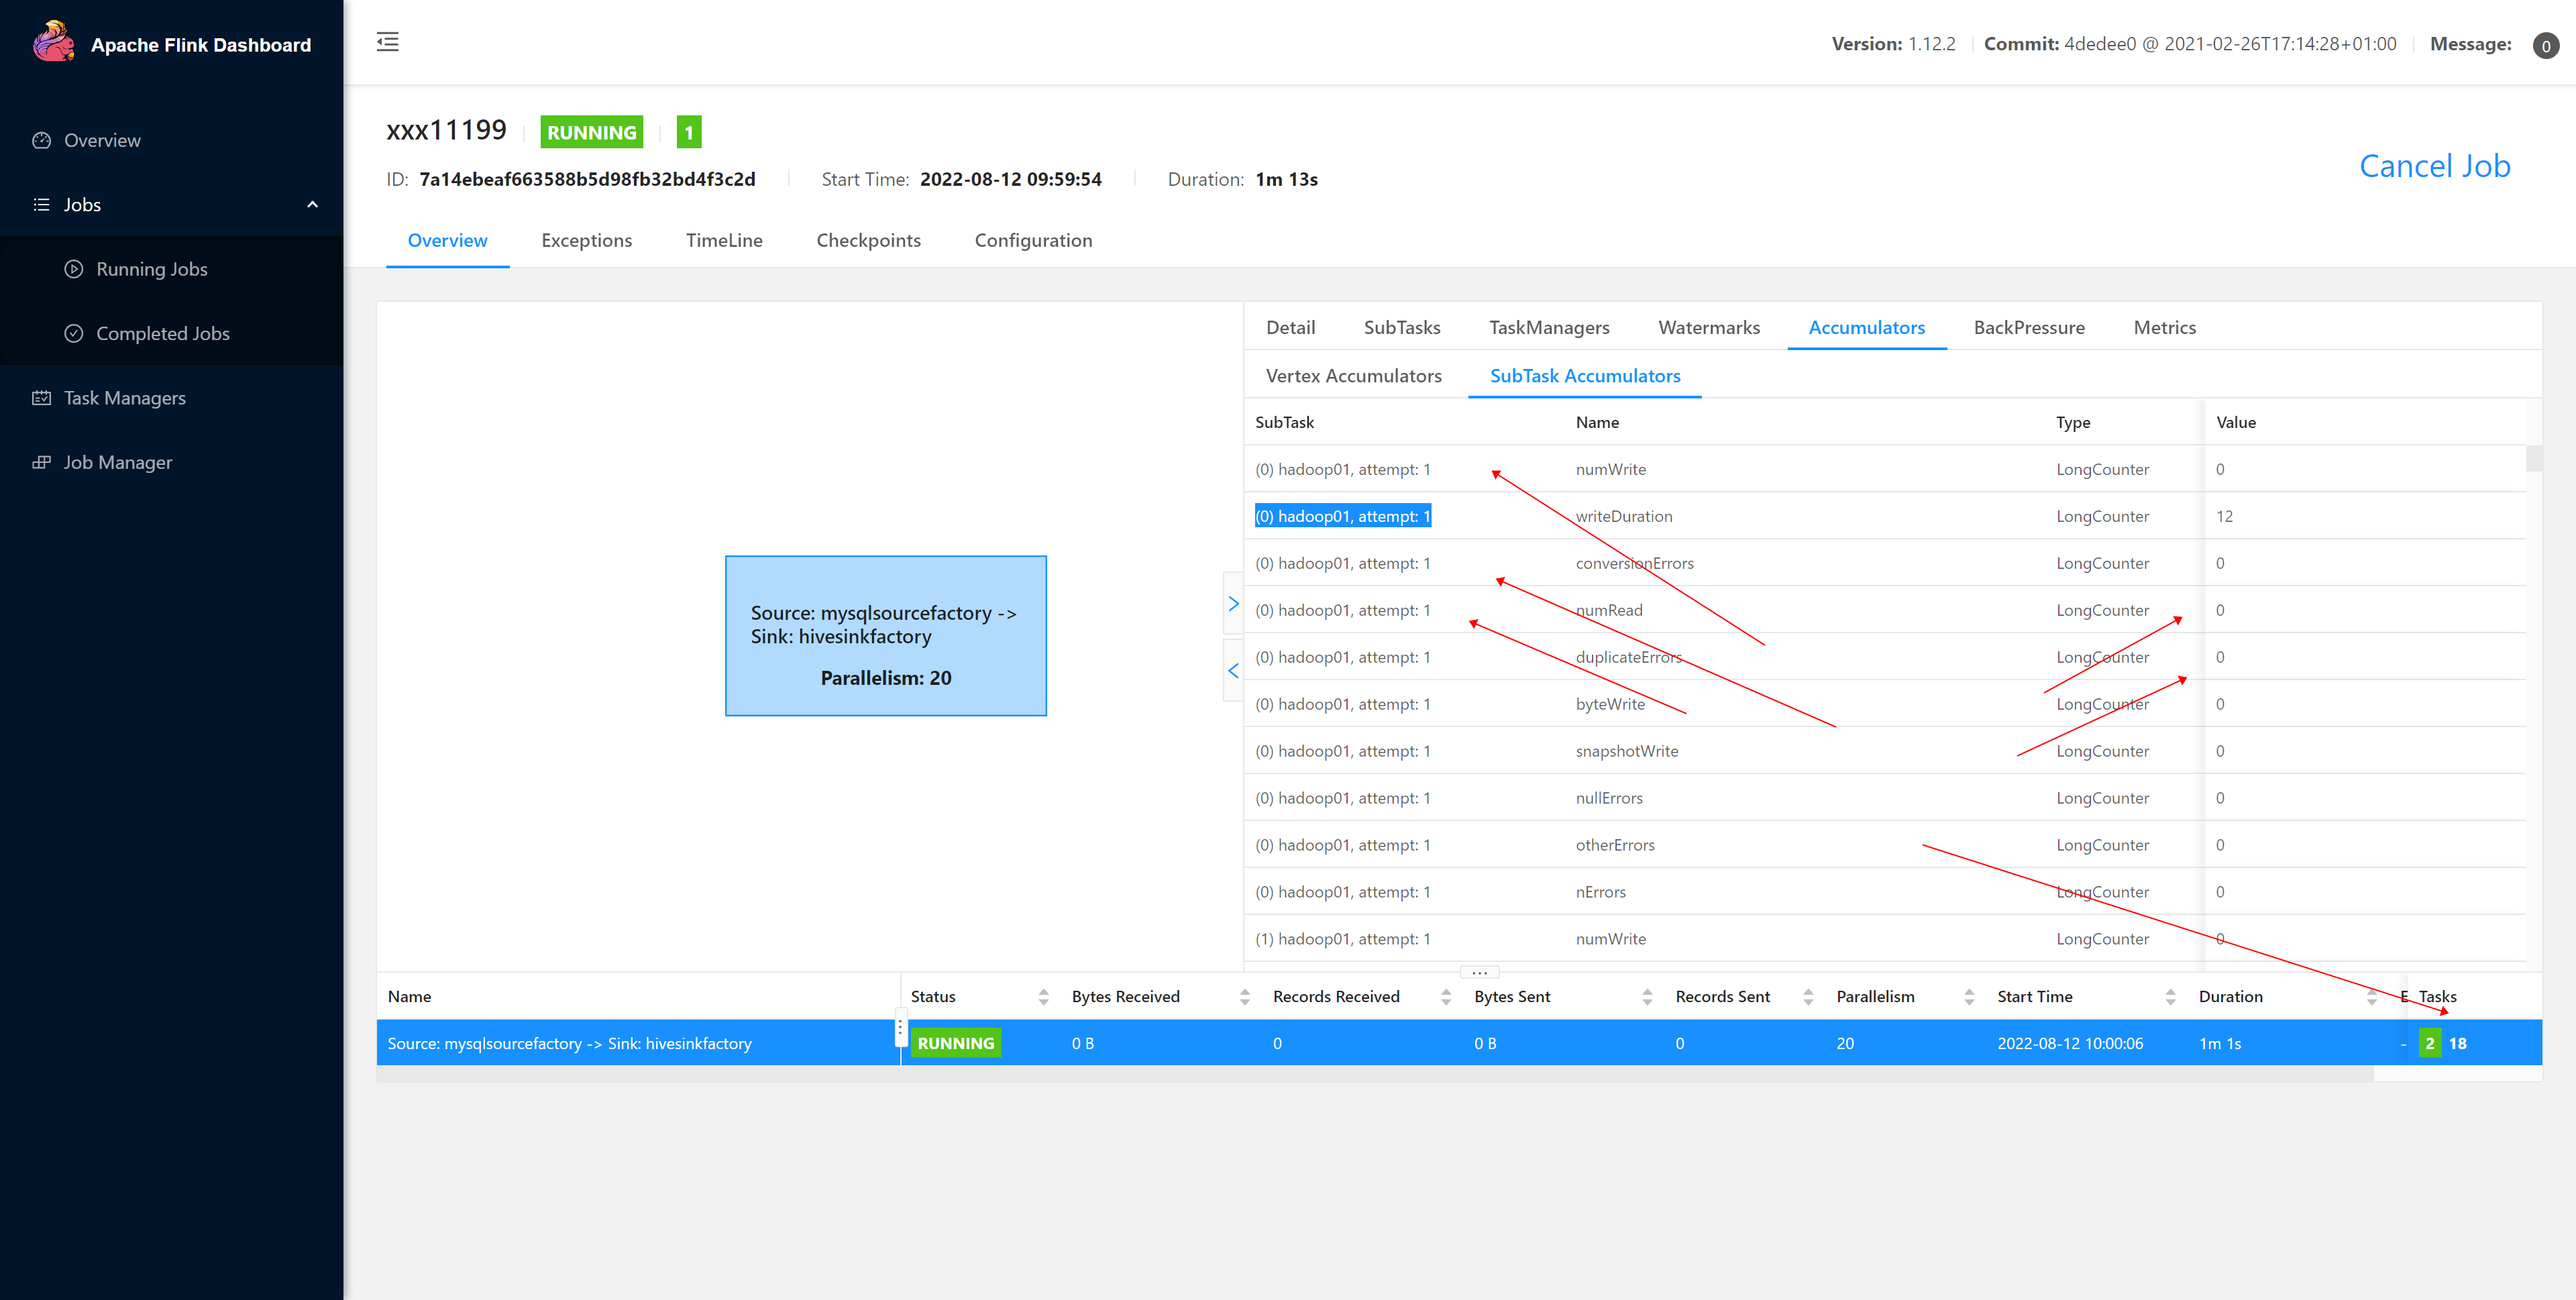The width and height of the screenshot is (2576, 1300).
Task: Open Job Manager from sidebar icon
Action: click(41, 462)
